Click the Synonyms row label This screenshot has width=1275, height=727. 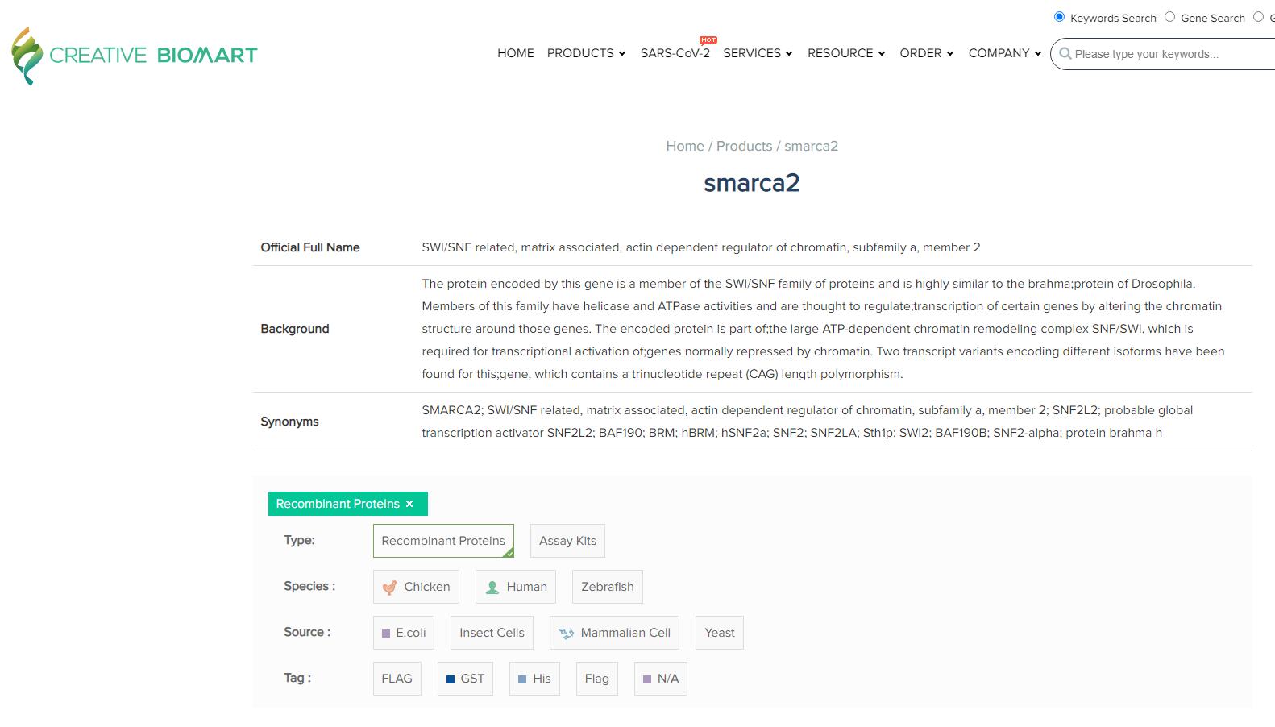coord(289,422)
